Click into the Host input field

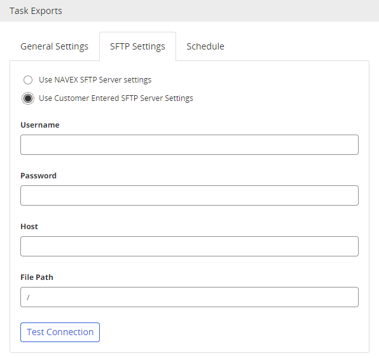pos(190,246)
